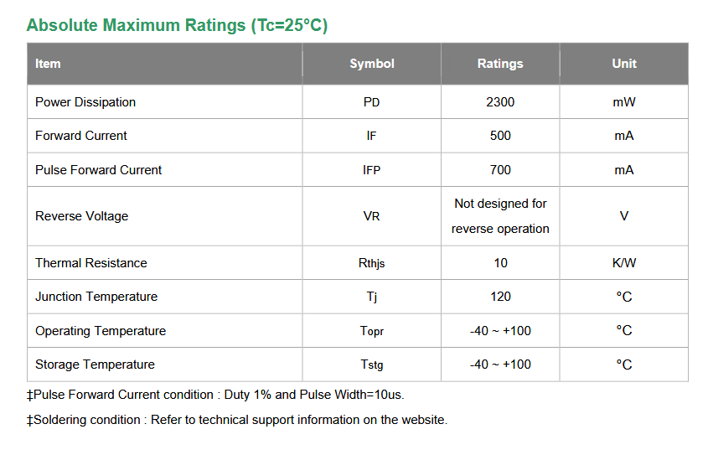Select the Ratings column header
This screenshot has height=455, width=708.
coord(500,64)
